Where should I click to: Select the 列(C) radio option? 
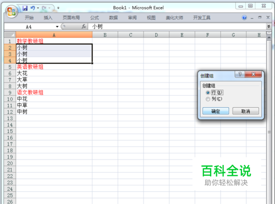(208, 99)
